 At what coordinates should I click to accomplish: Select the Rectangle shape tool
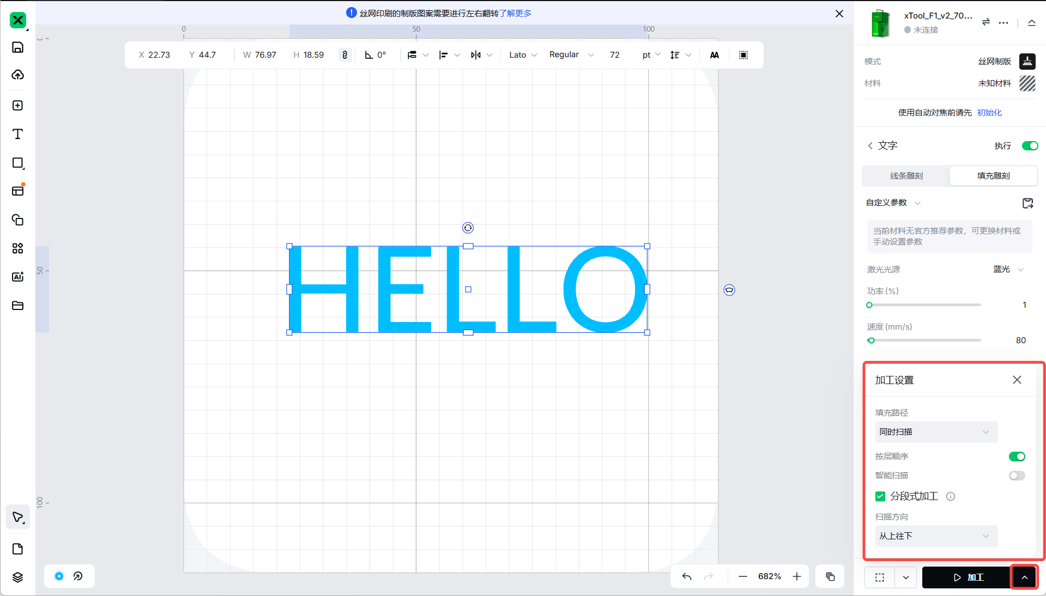coord(17,163)
